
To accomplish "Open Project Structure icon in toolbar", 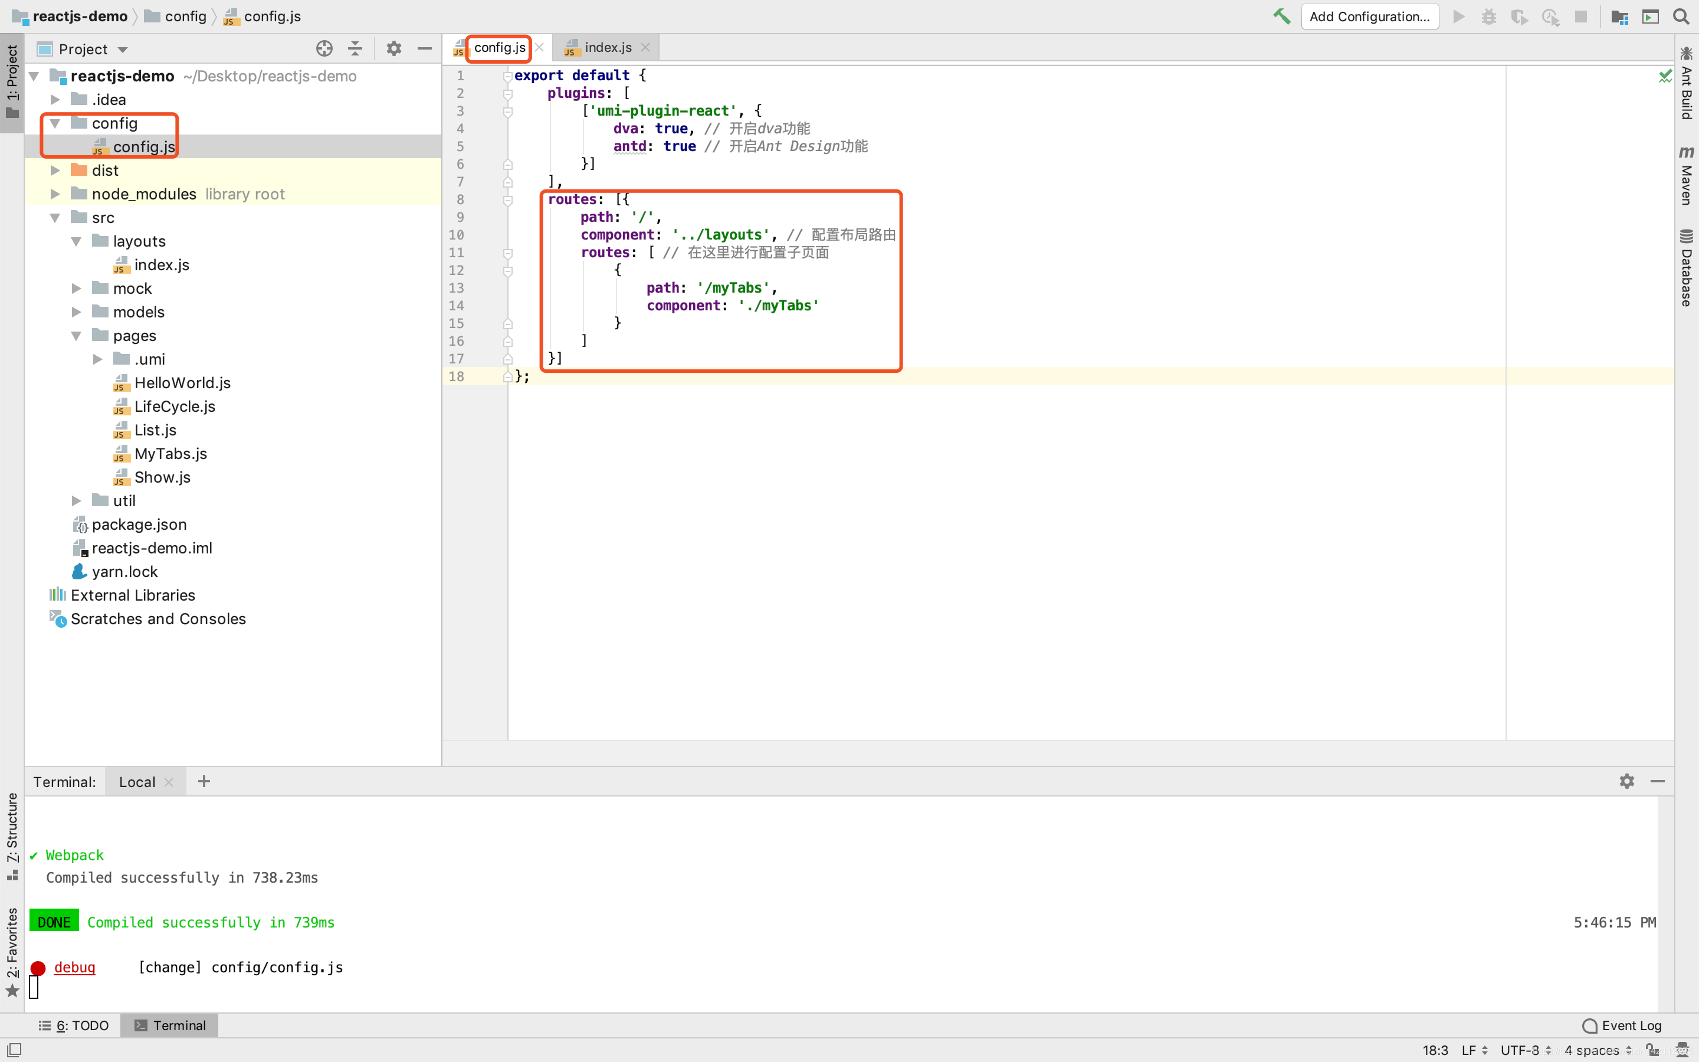I will click(1620, 16).
